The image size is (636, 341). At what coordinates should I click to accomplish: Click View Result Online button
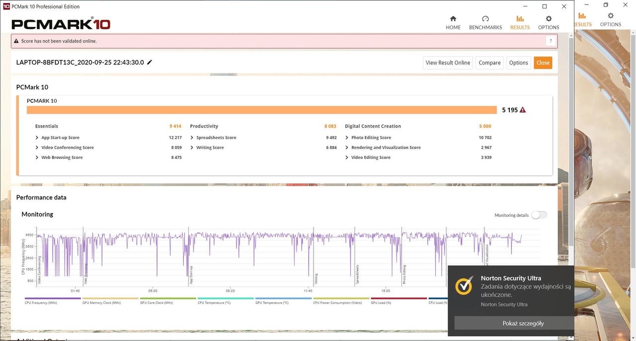tap(448, 63)
